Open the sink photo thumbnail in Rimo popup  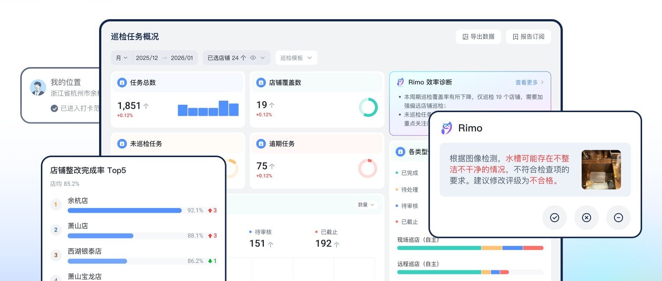[x=601, y=170]
